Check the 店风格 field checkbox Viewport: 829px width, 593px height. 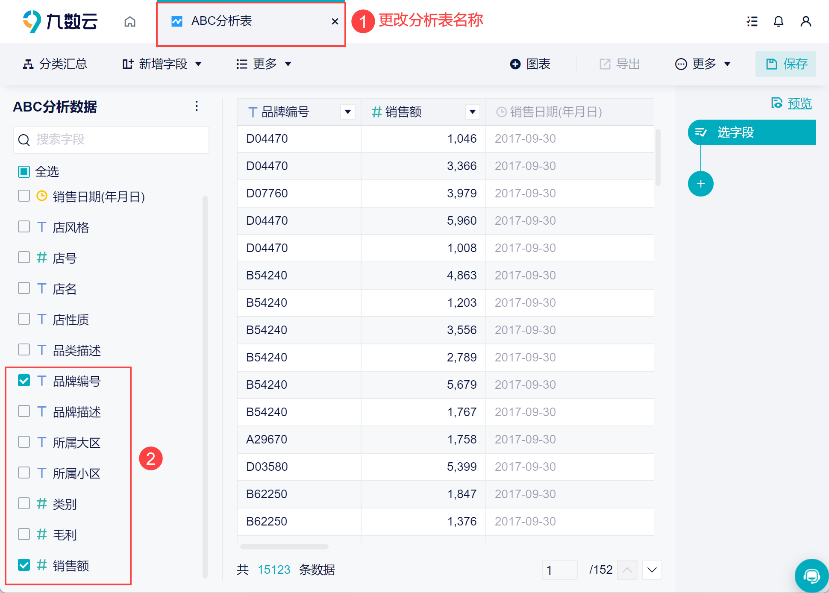[x=24, y=227]
